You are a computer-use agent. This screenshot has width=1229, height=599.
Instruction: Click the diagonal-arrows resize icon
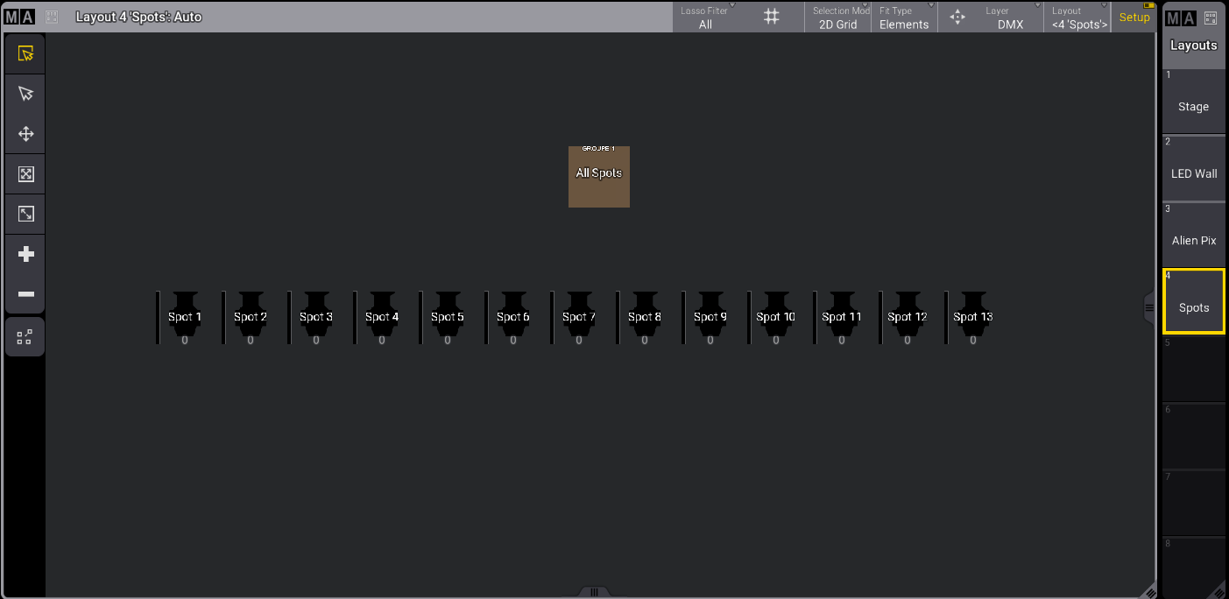pos(25,214)
